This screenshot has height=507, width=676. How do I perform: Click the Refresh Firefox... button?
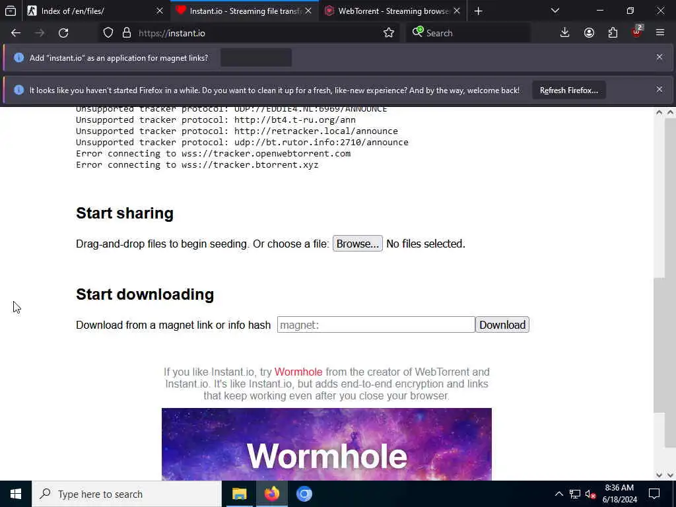[568, 90]
